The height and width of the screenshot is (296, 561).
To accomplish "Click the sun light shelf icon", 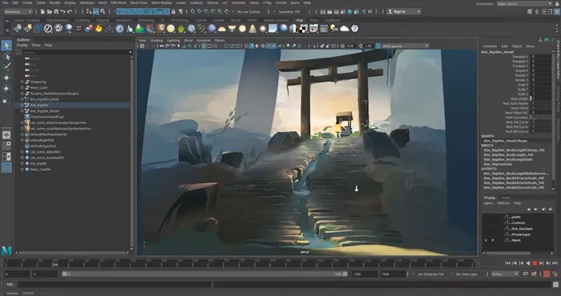I will point(263,29).
